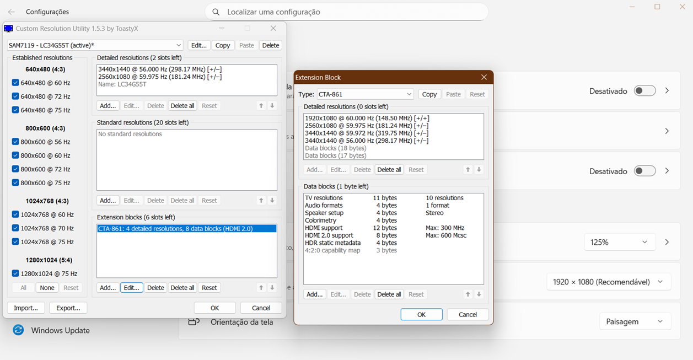Select the HDMI 2.0 support data block
Viewport: 693px width, 360px height.
pos(329,235)
